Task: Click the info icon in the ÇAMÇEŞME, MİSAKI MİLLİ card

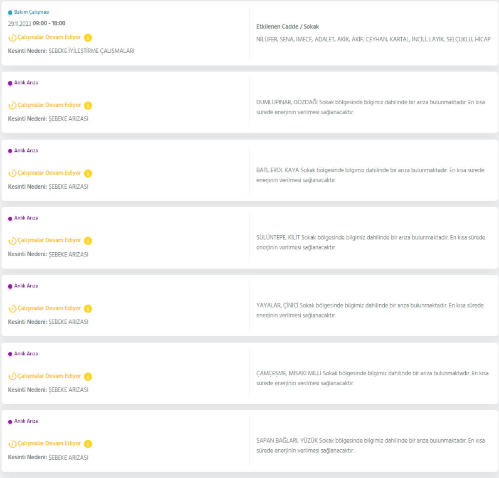Action: point(88,376)
